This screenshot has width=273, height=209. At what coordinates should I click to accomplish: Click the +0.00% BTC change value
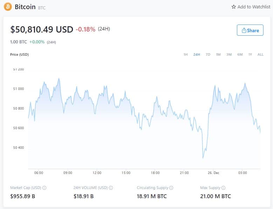37,42
